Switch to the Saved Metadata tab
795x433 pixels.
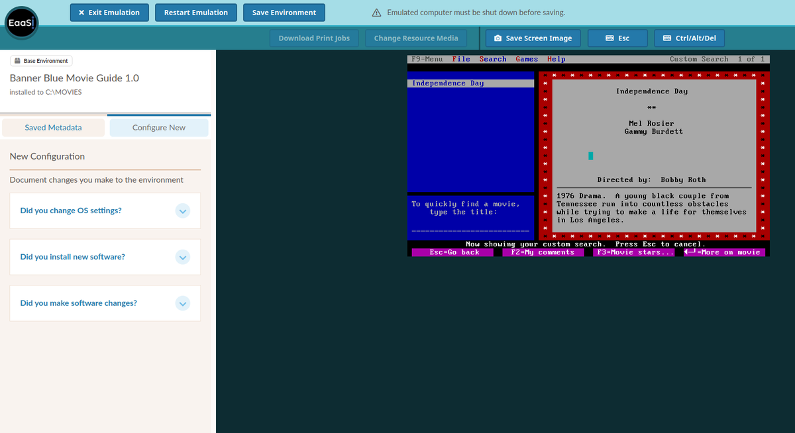(x=53, y=128)
